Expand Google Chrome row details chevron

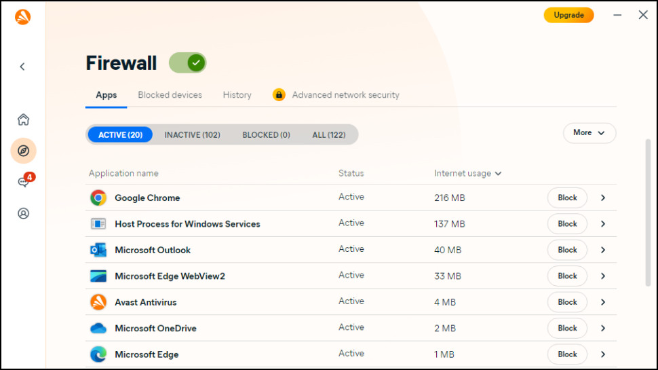pos(603,198)
